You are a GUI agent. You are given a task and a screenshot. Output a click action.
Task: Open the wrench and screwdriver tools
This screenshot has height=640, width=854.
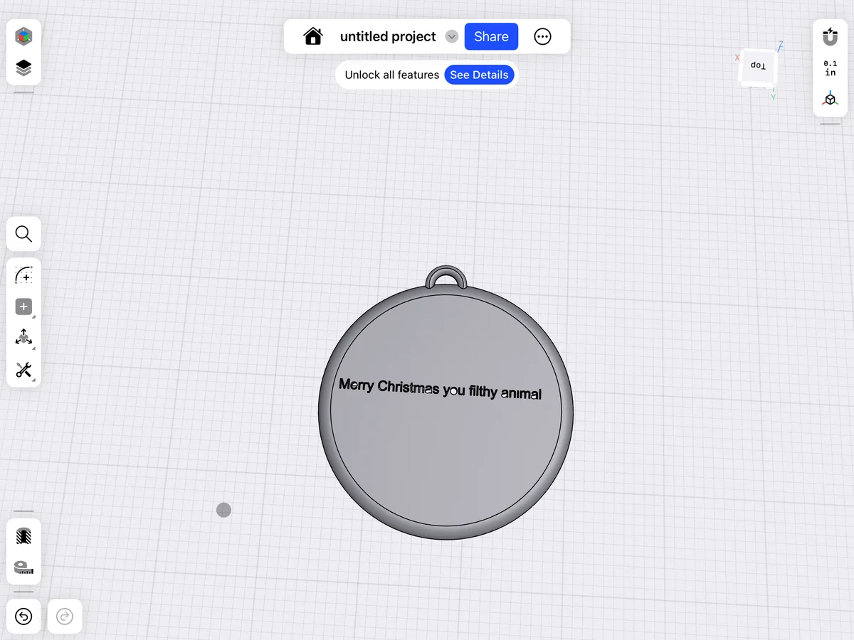pos(23,370)
